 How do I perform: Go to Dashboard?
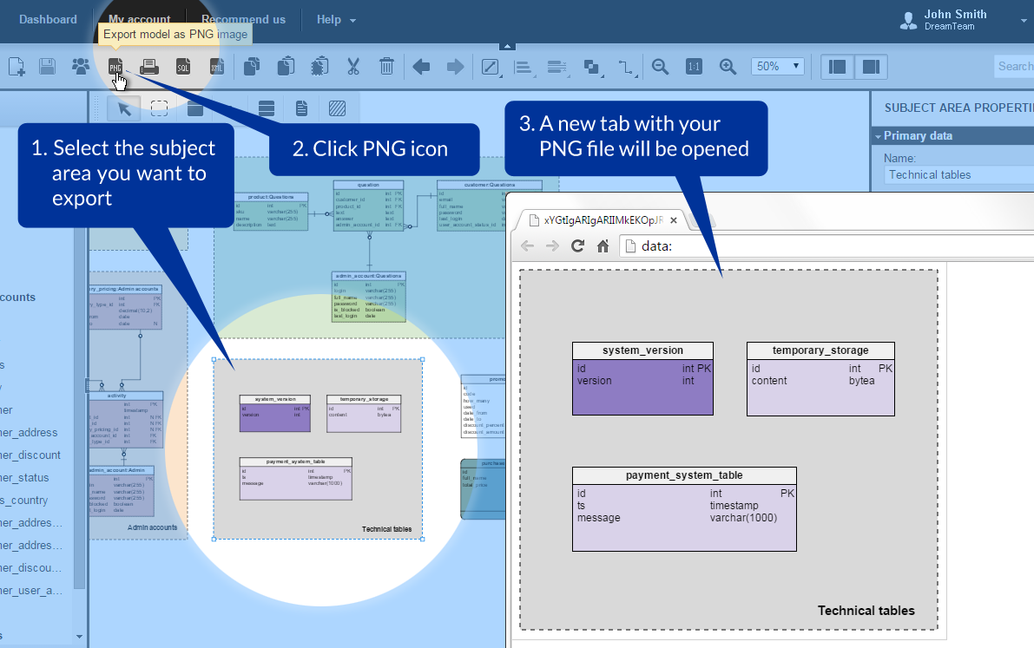48,20
